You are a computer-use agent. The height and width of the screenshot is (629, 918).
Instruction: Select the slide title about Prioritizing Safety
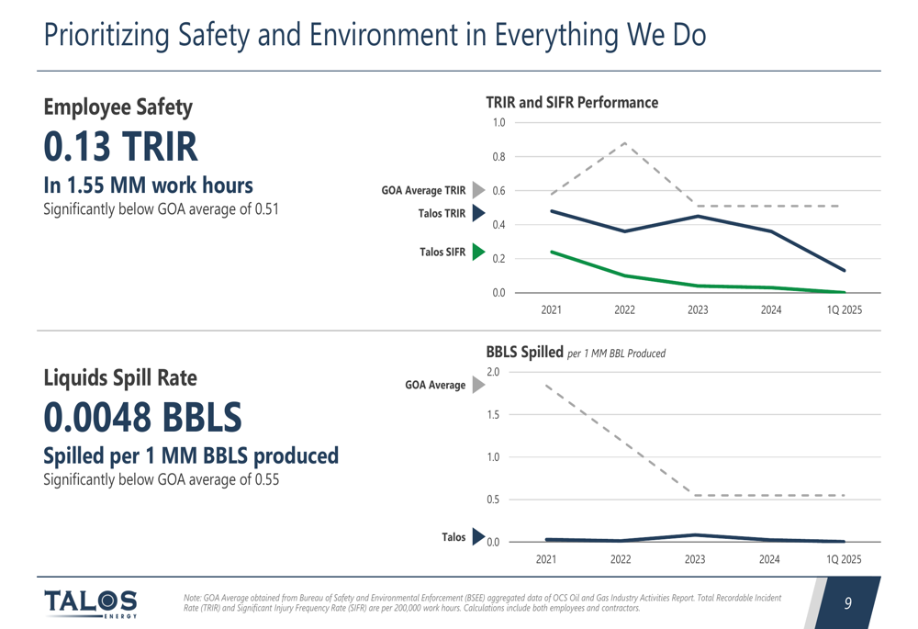(x=375, y=35)
